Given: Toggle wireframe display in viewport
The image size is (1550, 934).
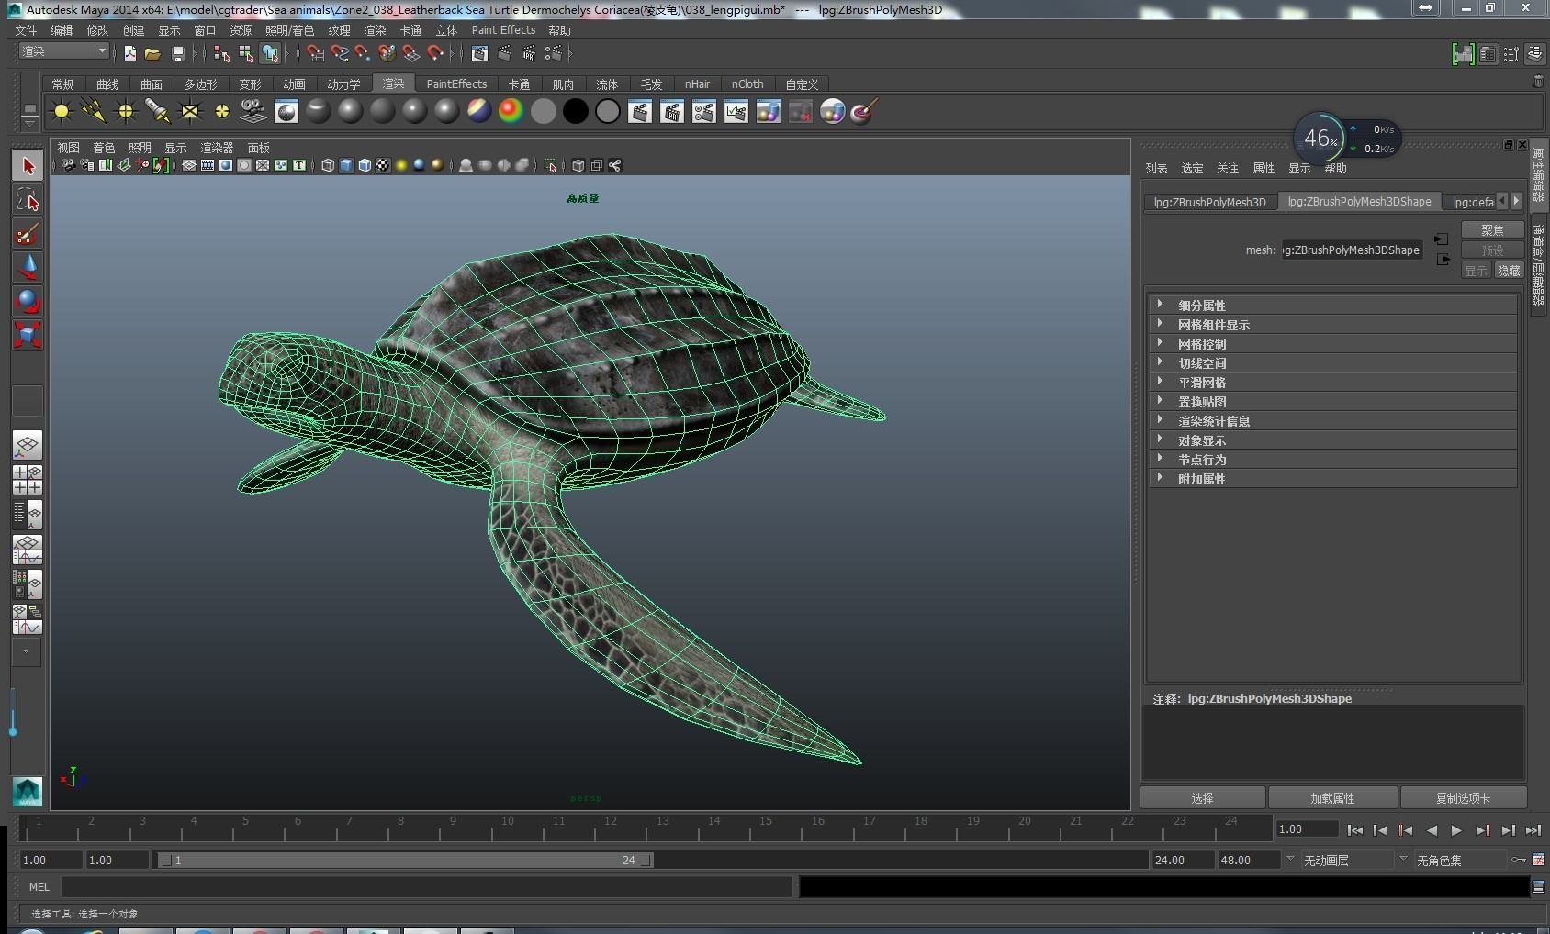Looking at the screenshot, I should (328, 165).
